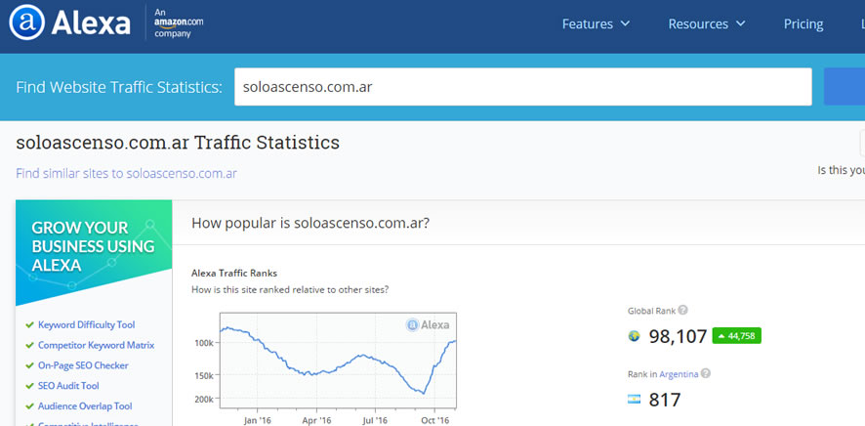Click the checkmark icon beside SEO Audit Tool
Viewport: 865px width, 426px height.
tap(30, 386)
